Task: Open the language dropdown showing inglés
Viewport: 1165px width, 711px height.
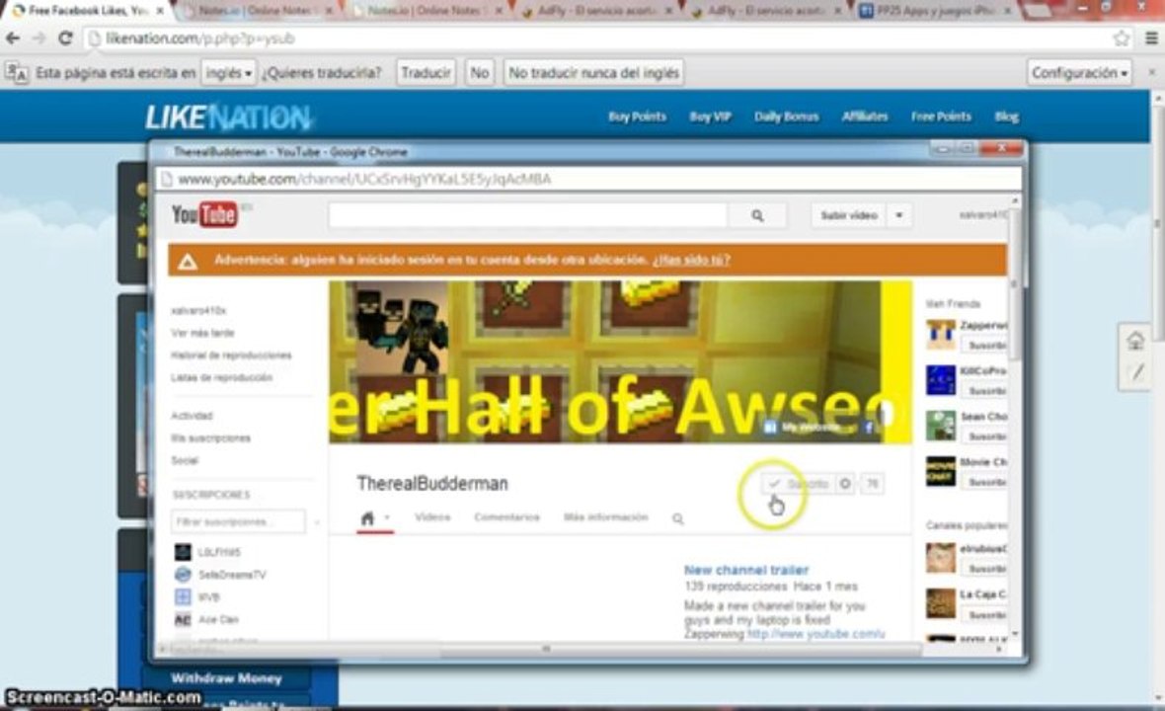Action: (x=228, y=73)
